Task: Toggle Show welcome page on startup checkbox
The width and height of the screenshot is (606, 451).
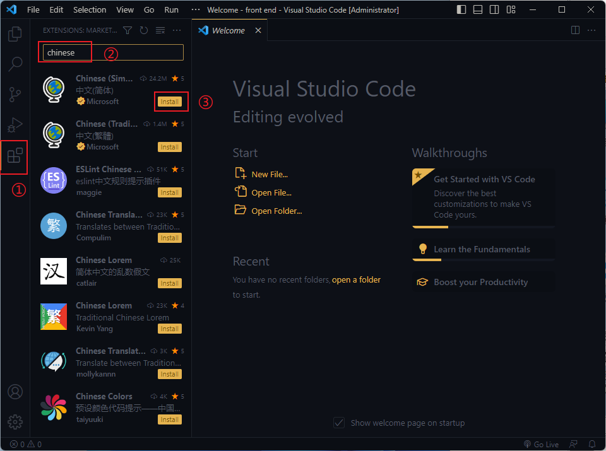Action: [x=339, y=423]
